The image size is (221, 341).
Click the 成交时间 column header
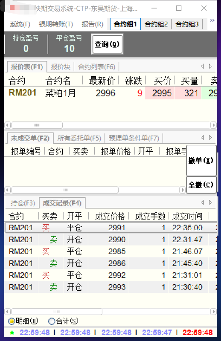pyautogui.click(x=187, y=217)
